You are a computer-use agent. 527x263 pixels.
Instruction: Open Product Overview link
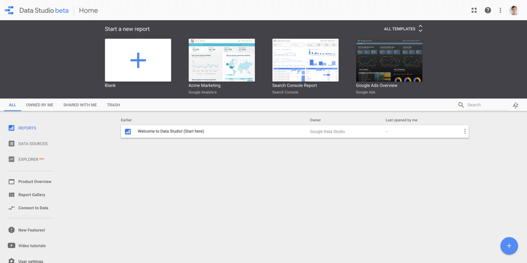(35, 182)
